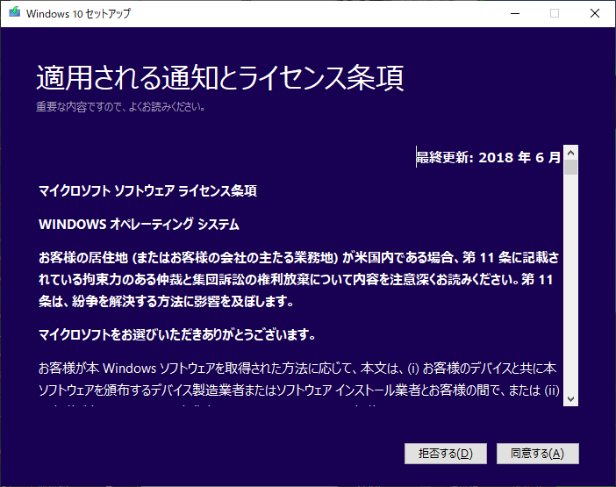The height and width of the screenshot is (487, 616).
Task: Click the 適用される通知とライセンス条項 page title
Action: [x=220, y=78]
